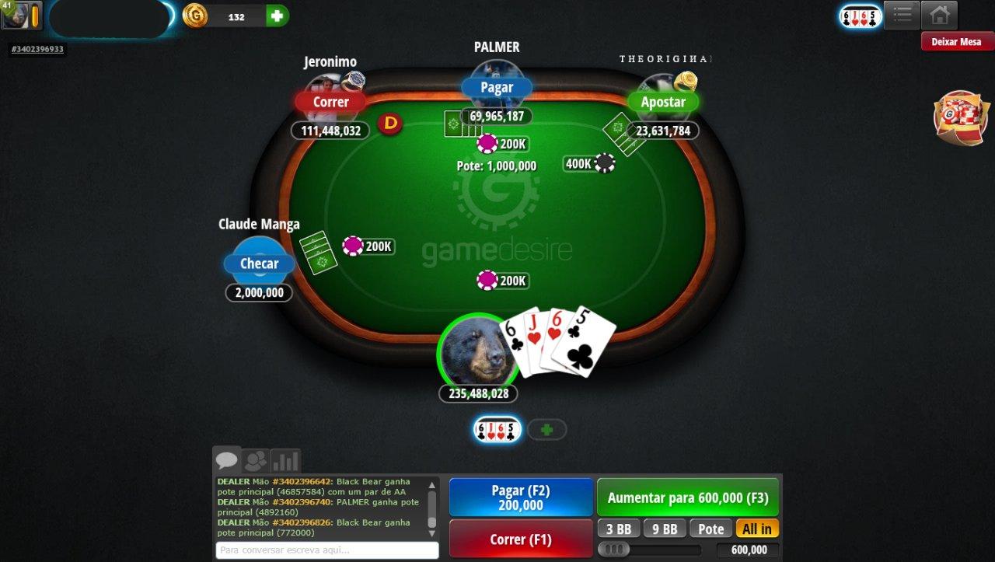The image size is (995, 562).
Task: Select the 3 BB bet preset
Action: tap(619, 529)
